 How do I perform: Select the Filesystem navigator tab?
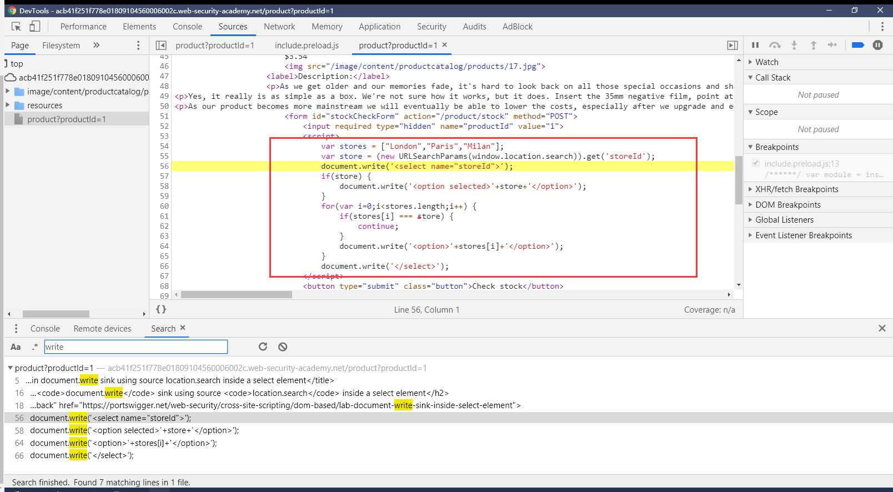pos(61,45)
